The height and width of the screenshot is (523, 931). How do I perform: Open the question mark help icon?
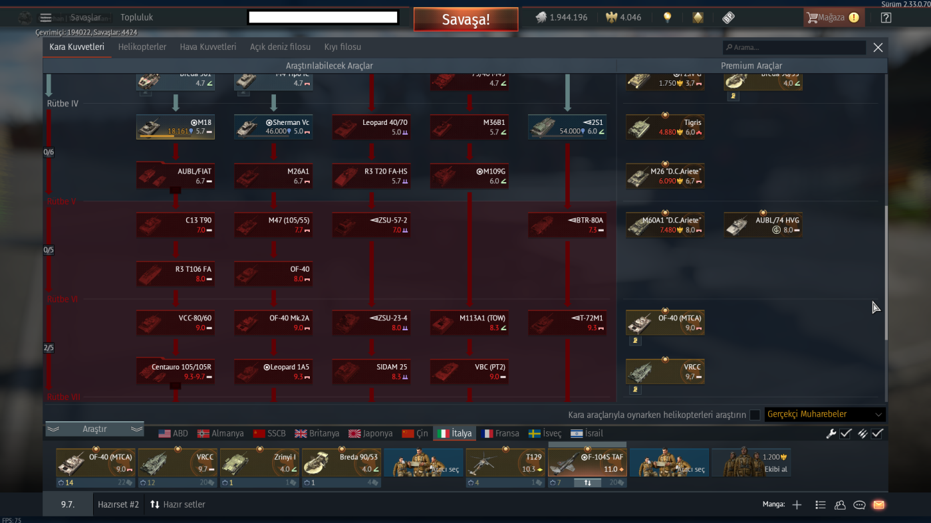(x=886, y=18)
